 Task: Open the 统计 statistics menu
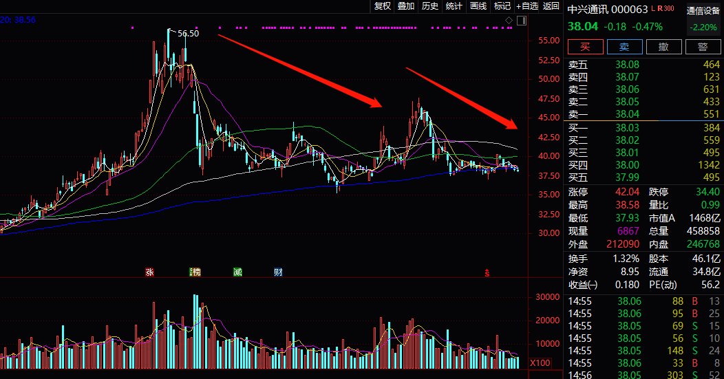pyautogui.click(x=454, y=6)
